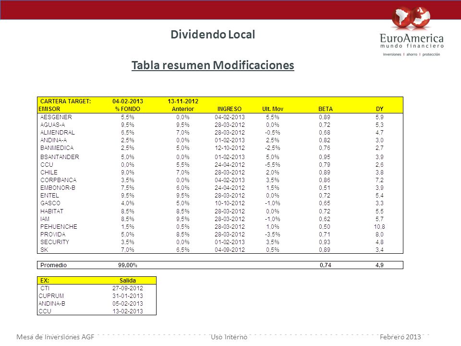This screenshot has width=461, height=346.
Task: Click the 'Mesa de Inversiones AGF' footer
Action: click(x=55, y=337)
